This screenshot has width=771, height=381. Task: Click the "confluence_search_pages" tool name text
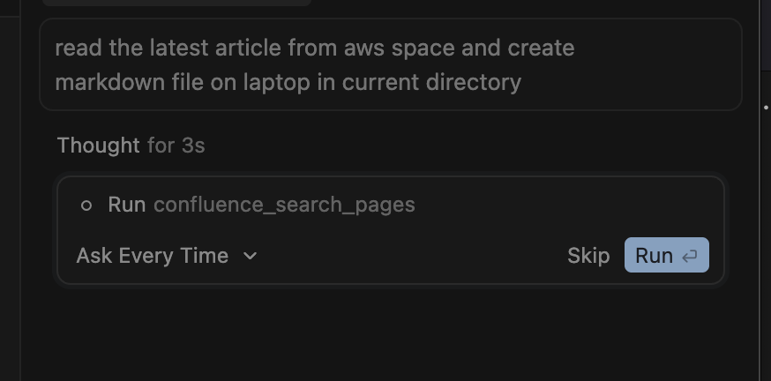[284, 205]
